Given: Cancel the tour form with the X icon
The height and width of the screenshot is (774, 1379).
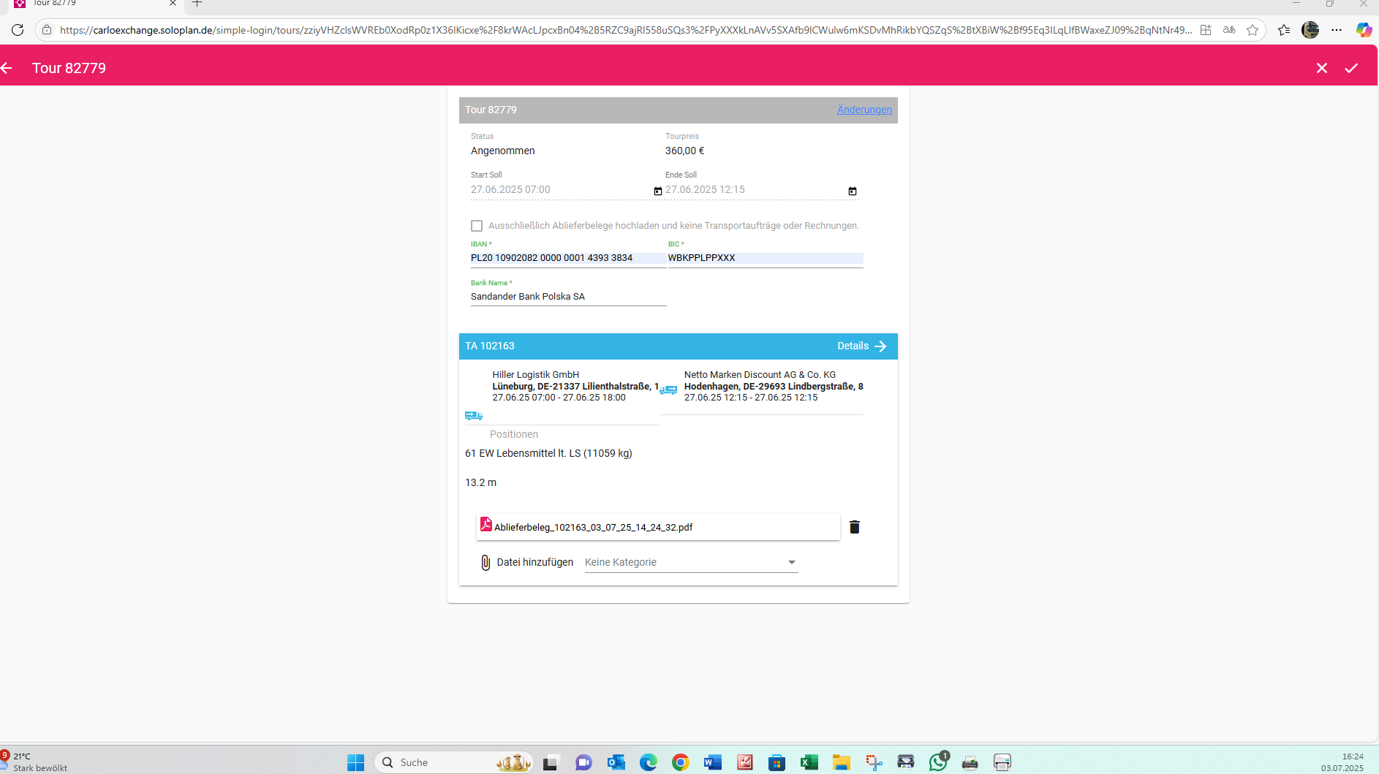Looking at the screenshot, I should click(1322, 68).
